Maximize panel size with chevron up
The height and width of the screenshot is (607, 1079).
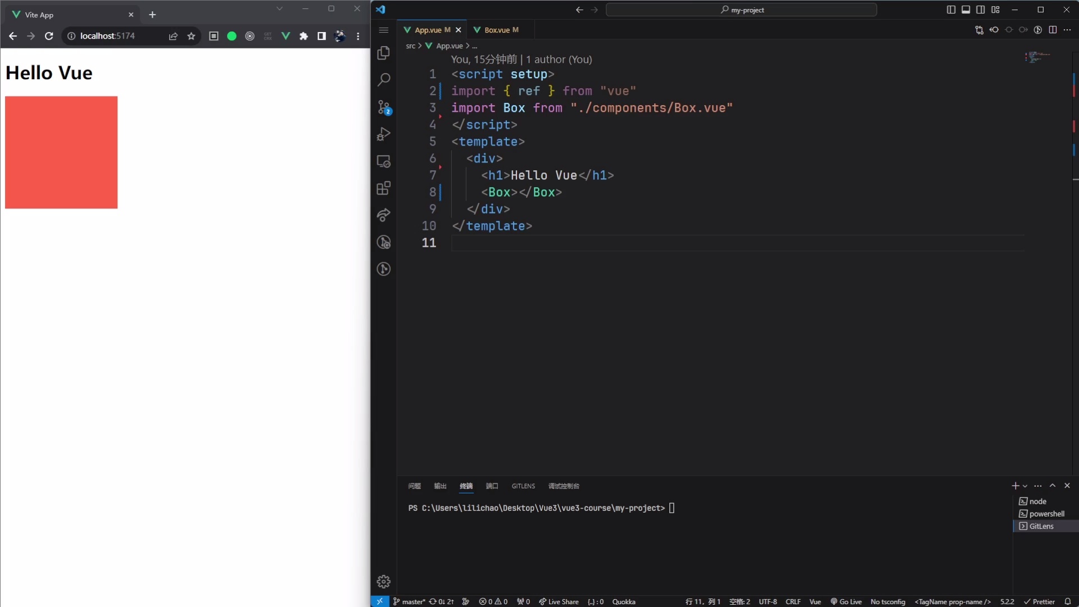pyautogui.click(x=1053, y=486)
